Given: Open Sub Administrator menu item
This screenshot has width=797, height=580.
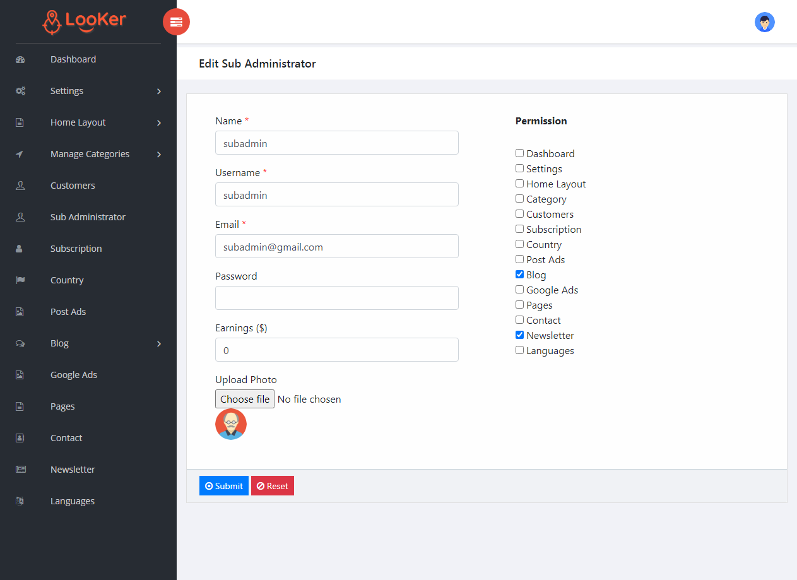Looking at the screenshot, I should (88, 217).
